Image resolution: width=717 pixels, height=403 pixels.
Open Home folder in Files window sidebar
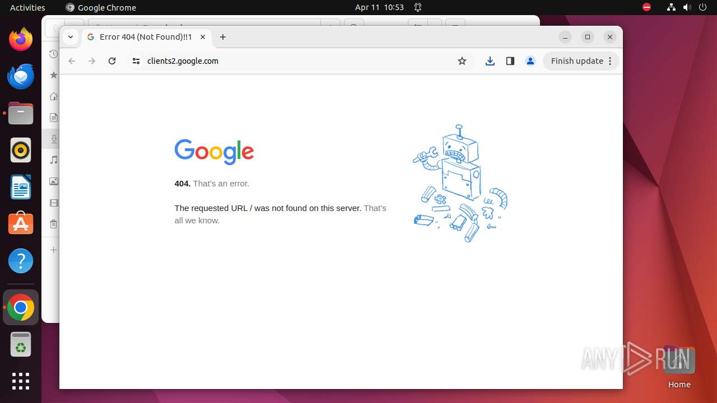point(54,96)
